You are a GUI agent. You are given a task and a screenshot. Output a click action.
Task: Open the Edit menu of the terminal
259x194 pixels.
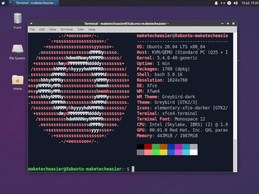pyautogui.click(x=42, y=29)
